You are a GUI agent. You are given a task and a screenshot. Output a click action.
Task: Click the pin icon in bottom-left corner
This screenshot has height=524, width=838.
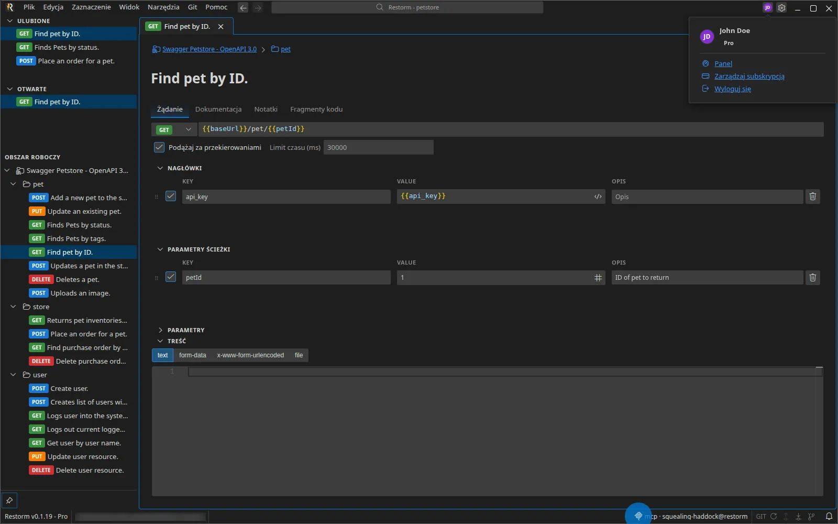9,500
